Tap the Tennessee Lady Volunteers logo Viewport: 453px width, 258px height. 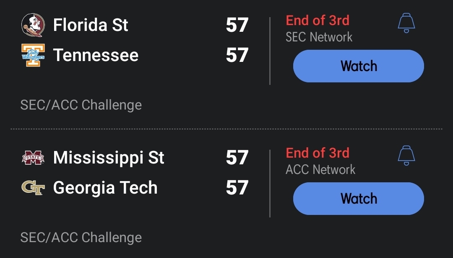pyautogui.click(x=33, y=55)
